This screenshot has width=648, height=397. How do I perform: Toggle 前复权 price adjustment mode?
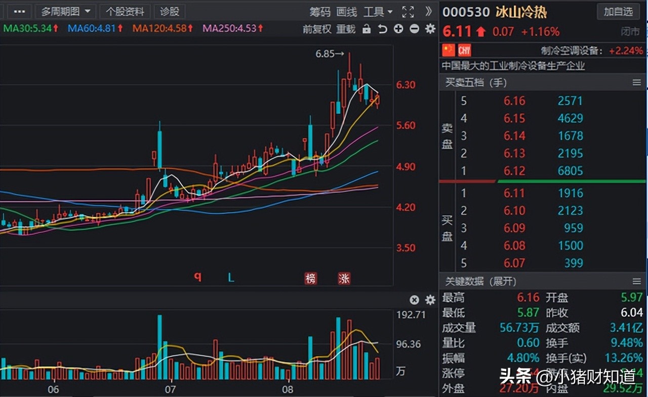click(317, 29)
